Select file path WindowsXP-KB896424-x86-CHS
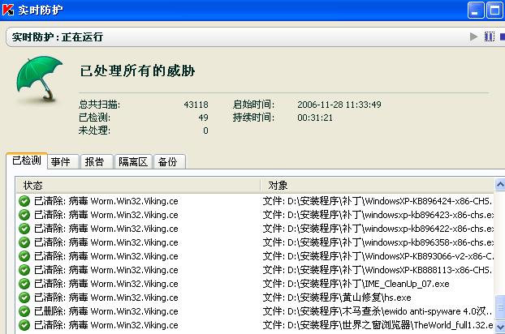The height and width of the screenshot is (334, 505). click(378, 201)
